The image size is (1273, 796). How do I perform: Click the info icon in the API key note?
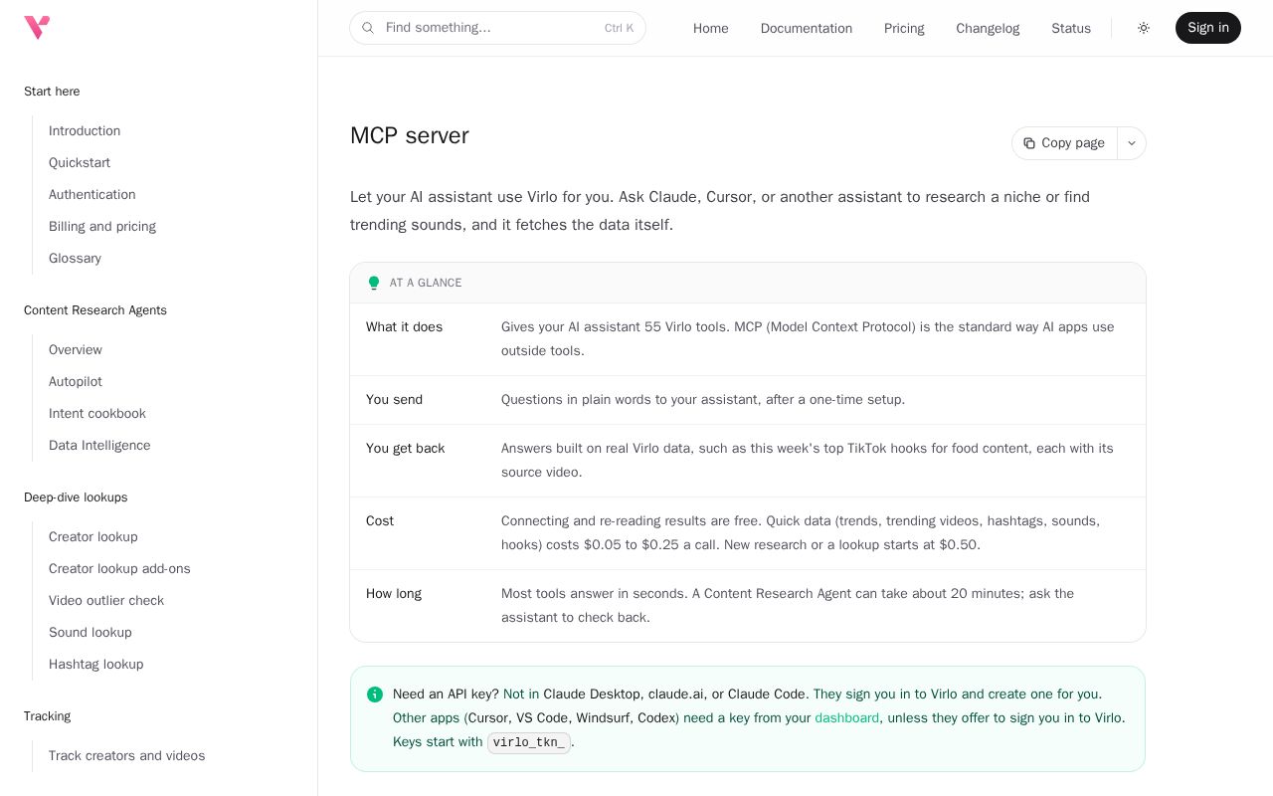tap(375, 695)
